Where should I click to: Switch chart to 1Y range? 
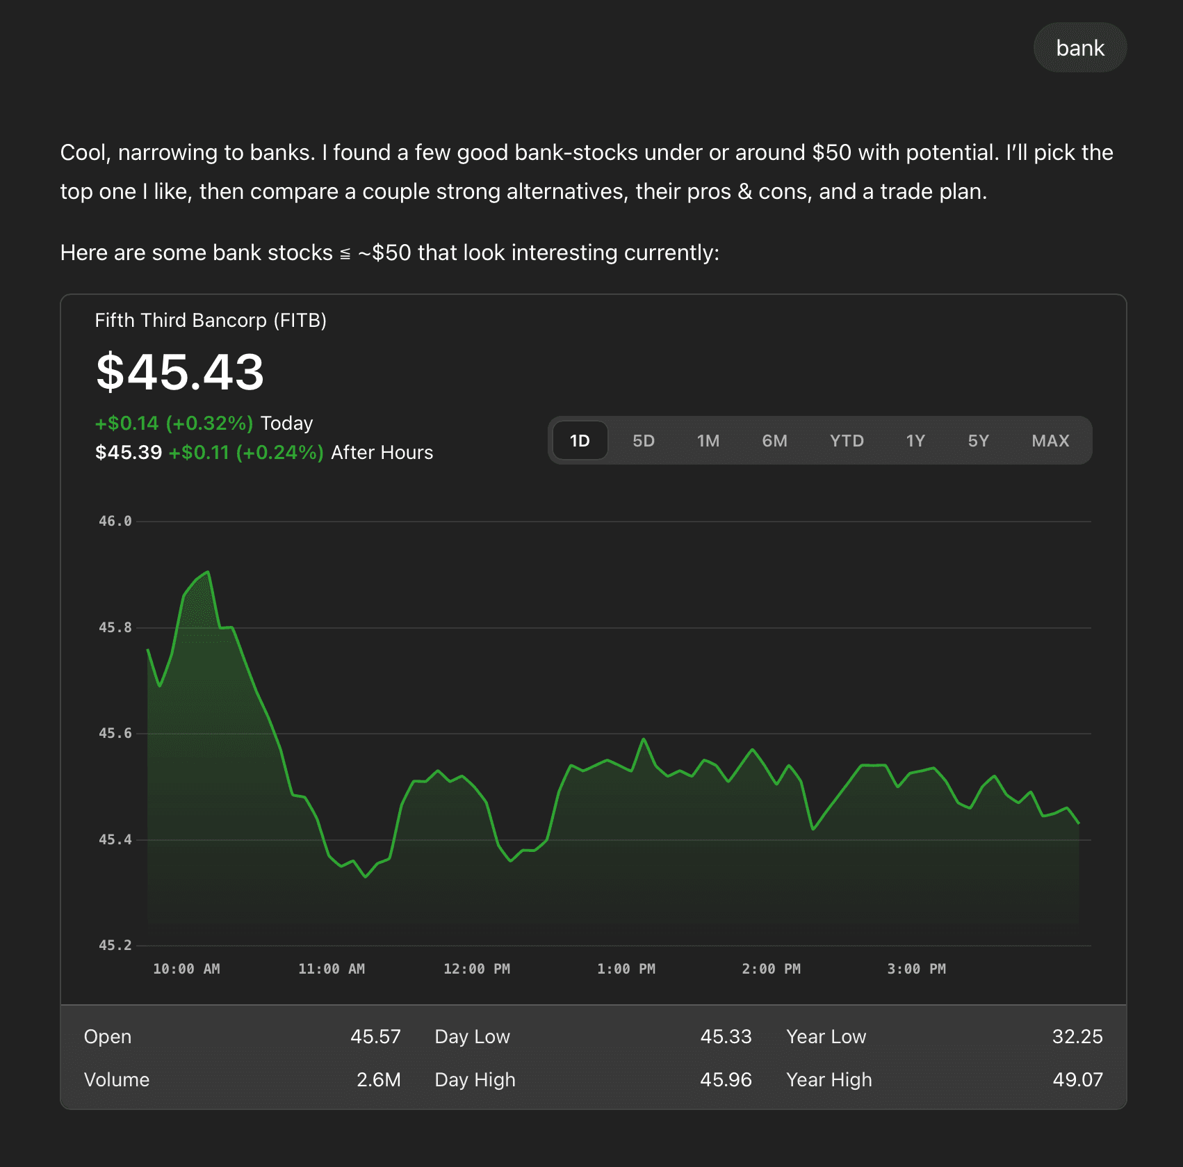click(x=915, y=440)
